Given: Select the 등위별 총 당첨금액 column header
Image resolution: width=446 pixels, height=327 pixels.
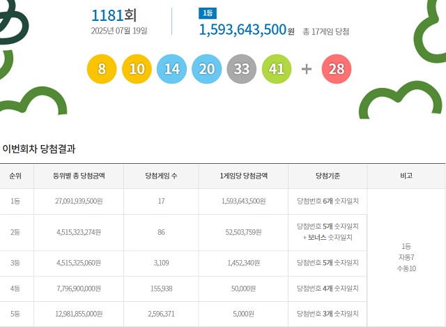Looking at the screenshot, I should tap(78, 176).
